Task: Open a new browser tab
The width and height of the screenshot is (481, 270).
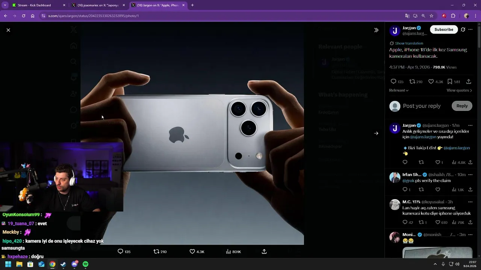Action: 192,5
